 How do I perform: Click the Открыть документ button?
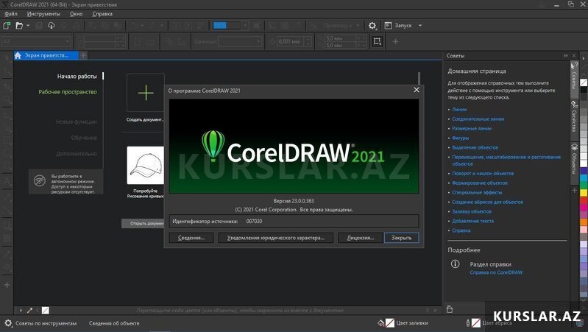(x=143, y=223)
